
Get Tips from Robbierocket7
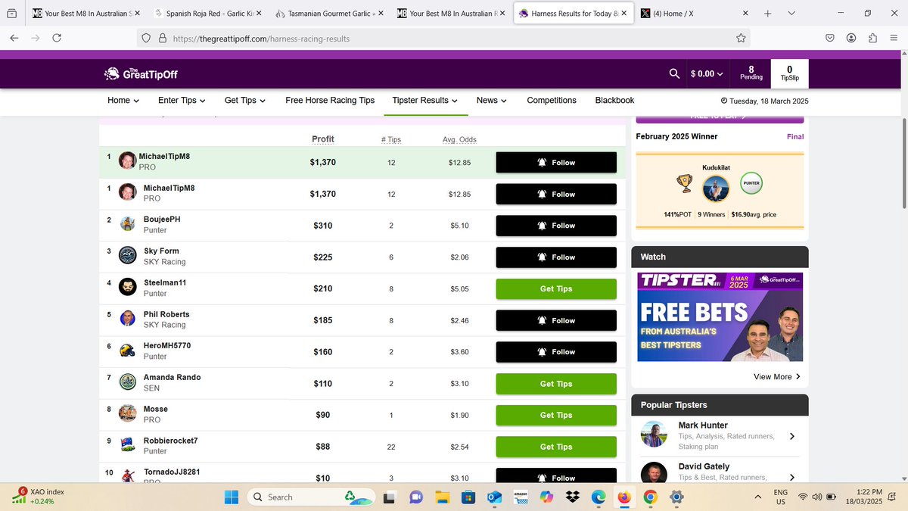point(556,447)
